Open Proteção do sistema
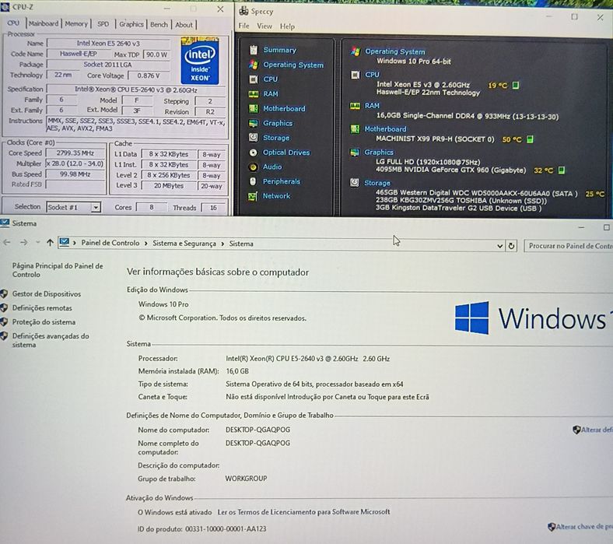613x544 pixels. (x=44, y=322)
